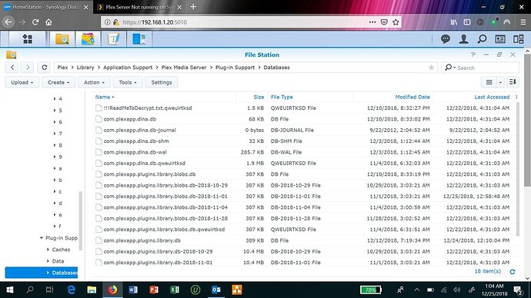Switch to Plex Server Not running tab
Viewport: 531px width, 298px height.
pyautogui.click(x=139, y=7)
